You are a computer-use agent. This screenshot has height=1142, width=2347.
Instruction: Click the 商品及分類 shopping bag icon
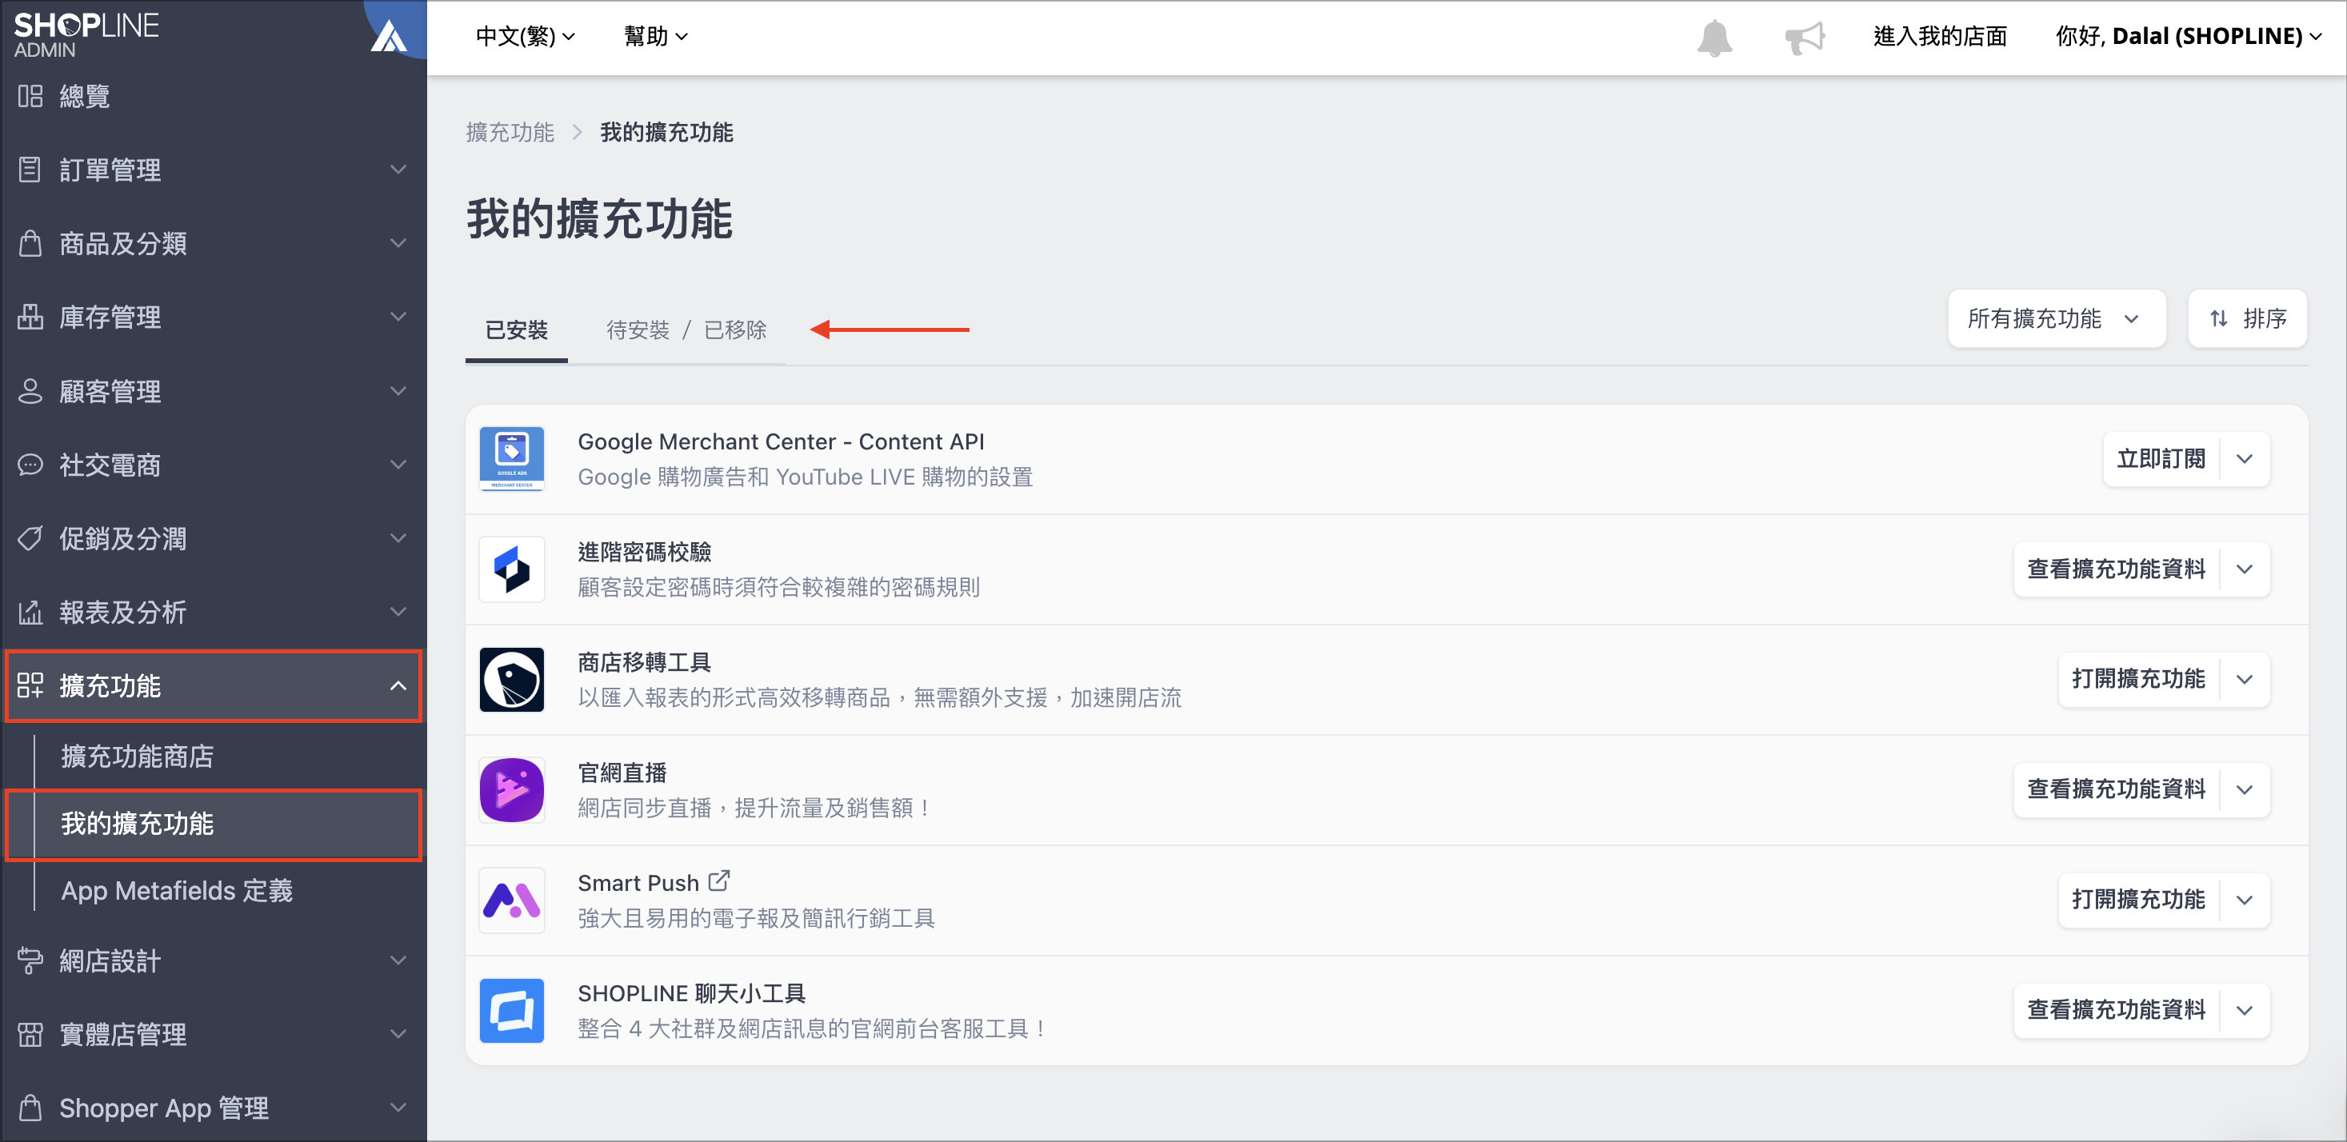pos(30,243)
